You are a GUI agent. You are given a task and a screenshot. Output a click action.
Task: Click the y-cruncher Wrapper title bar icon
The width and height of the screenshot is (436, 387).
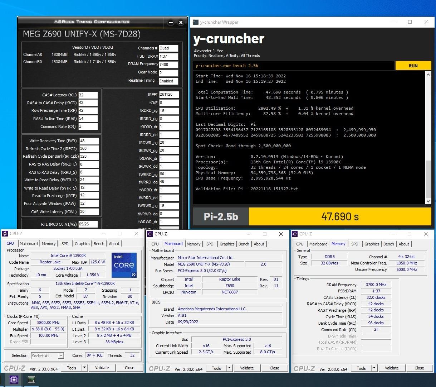tap(195, 22)
